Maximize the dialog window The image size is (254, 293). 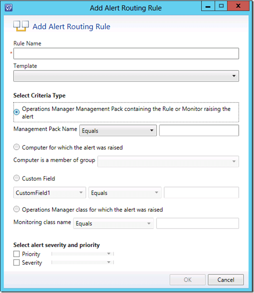[x=221, y=6]
